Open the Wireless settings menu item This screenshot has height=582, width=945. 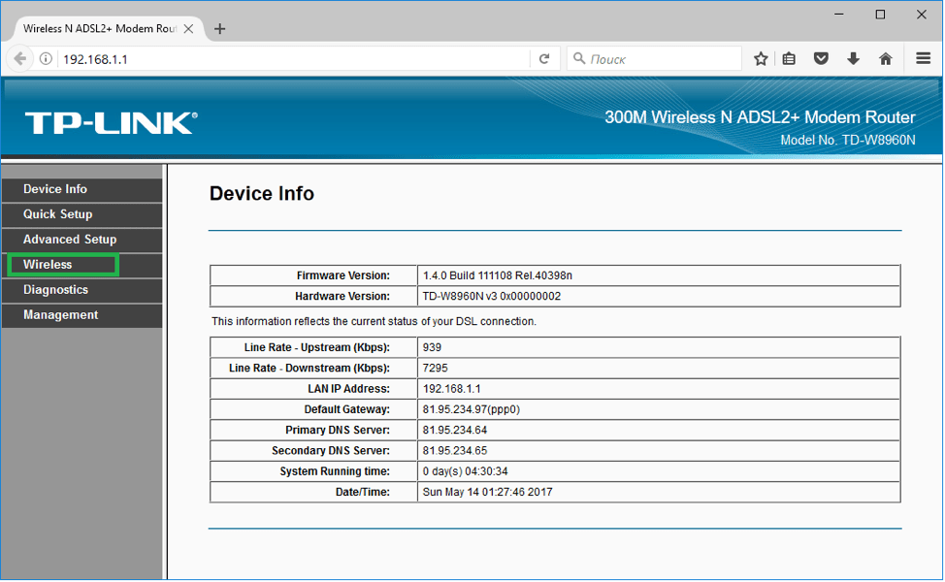click(49, 265)
